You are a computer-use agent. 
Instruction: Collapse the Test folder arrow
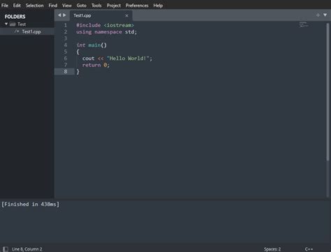6,24
